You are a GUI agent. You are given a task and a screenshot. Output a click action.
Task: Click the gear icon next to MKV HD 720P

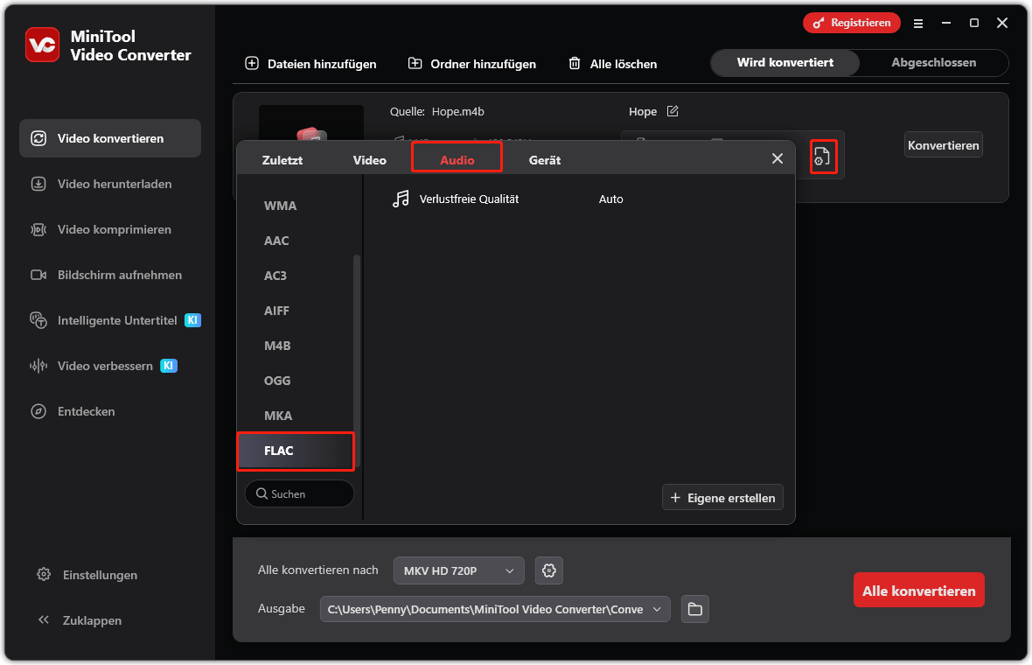coord(549,570)
